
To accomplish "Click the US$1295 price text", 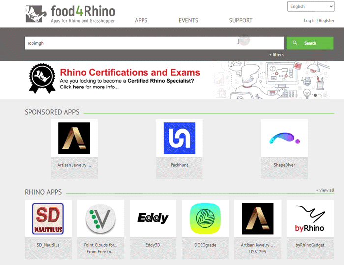I will pos(258,252).
